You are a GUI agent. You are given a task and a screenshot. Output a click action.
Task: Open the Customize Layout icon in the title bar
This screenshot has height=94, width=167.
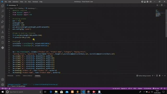tap(151, 2)
